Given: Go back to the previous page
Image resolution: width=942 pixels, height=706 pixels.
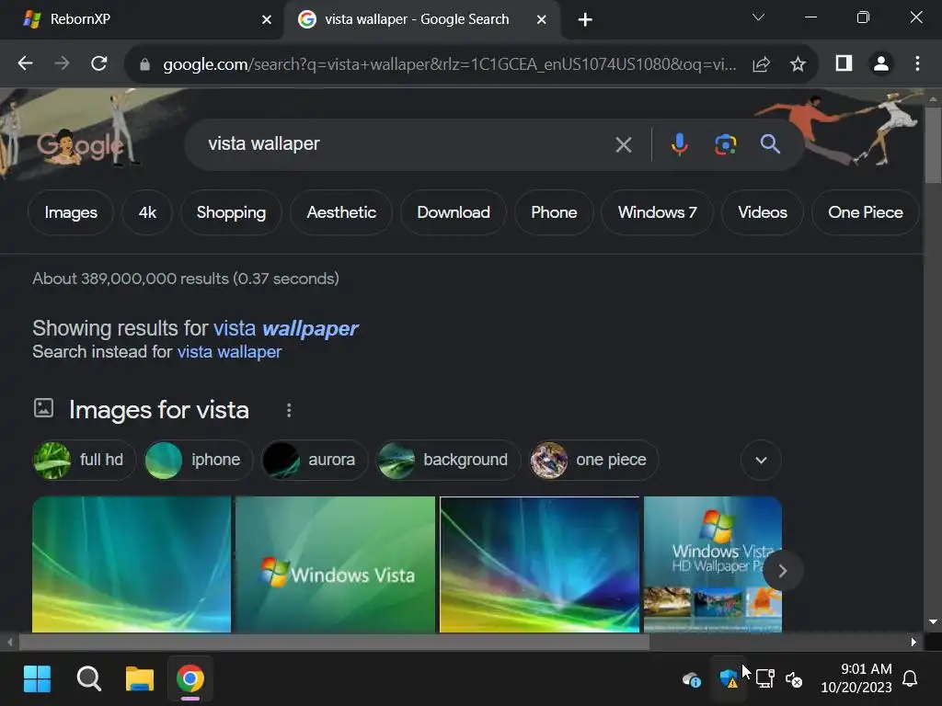Looking at the screenshot, I should click(25, 63).
